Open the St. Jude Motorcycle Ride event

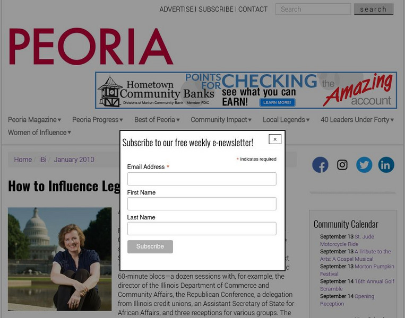(347, 240)
